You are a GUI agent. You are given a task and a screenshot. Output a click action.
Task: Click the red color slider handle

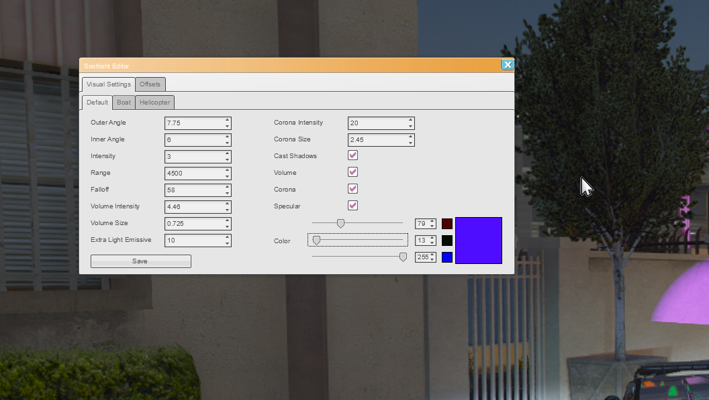tap(340, 223)
